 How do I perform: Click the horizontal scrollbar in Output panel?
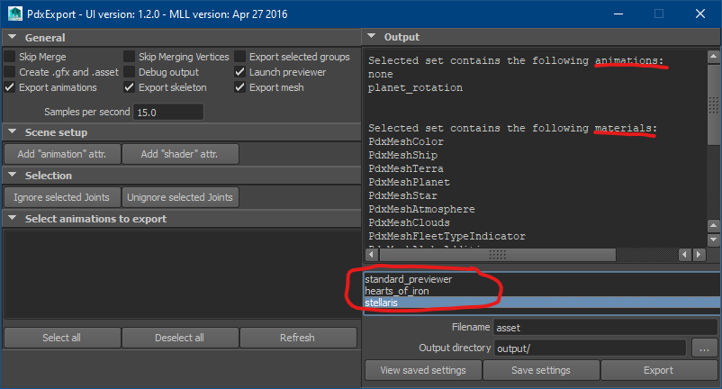[x=522, y=255]
